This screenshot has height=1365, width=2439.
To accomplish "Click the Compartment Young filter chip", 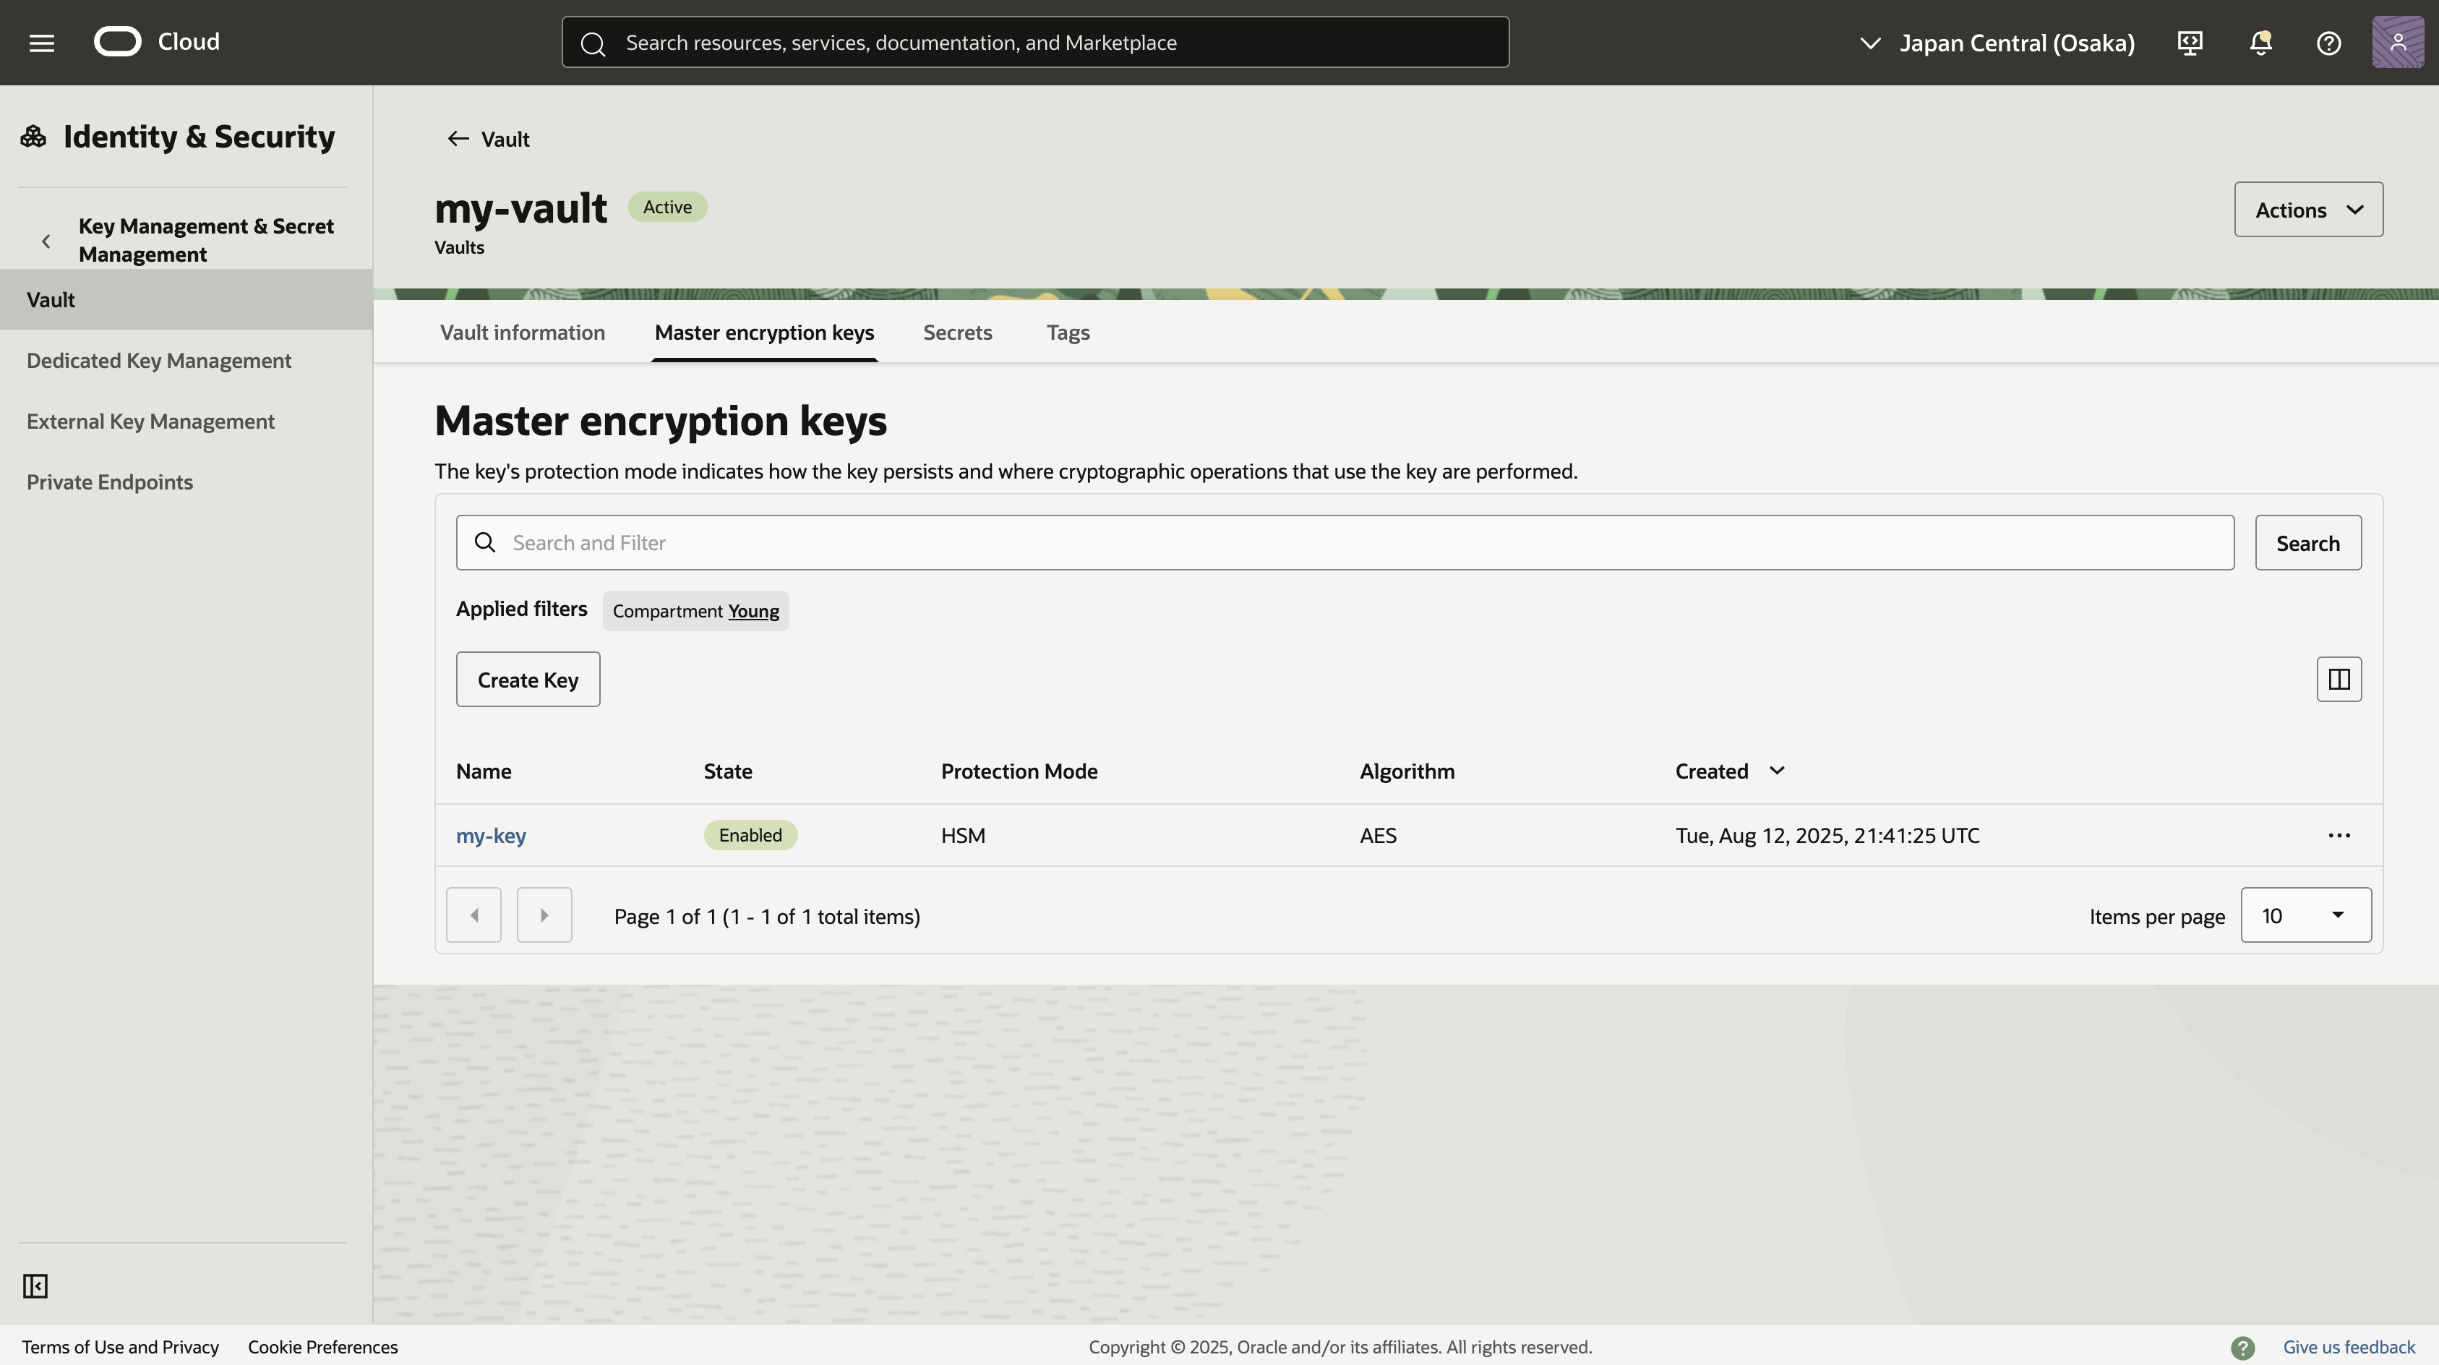I will click(x=695, y=610).
